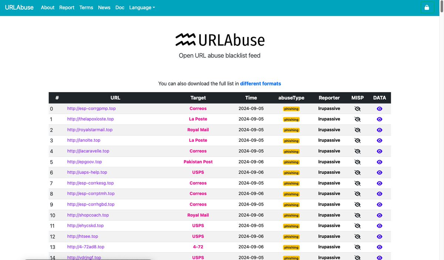Click the DATA eye icon for epgoov.top
This screenshot has height=260, width=444.
(379, 162)
